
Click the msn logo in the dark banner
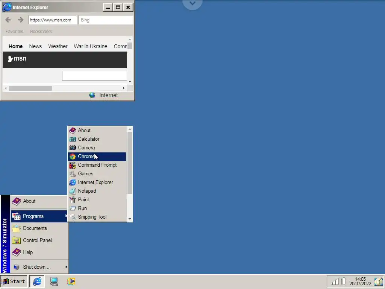click(17, 59)
